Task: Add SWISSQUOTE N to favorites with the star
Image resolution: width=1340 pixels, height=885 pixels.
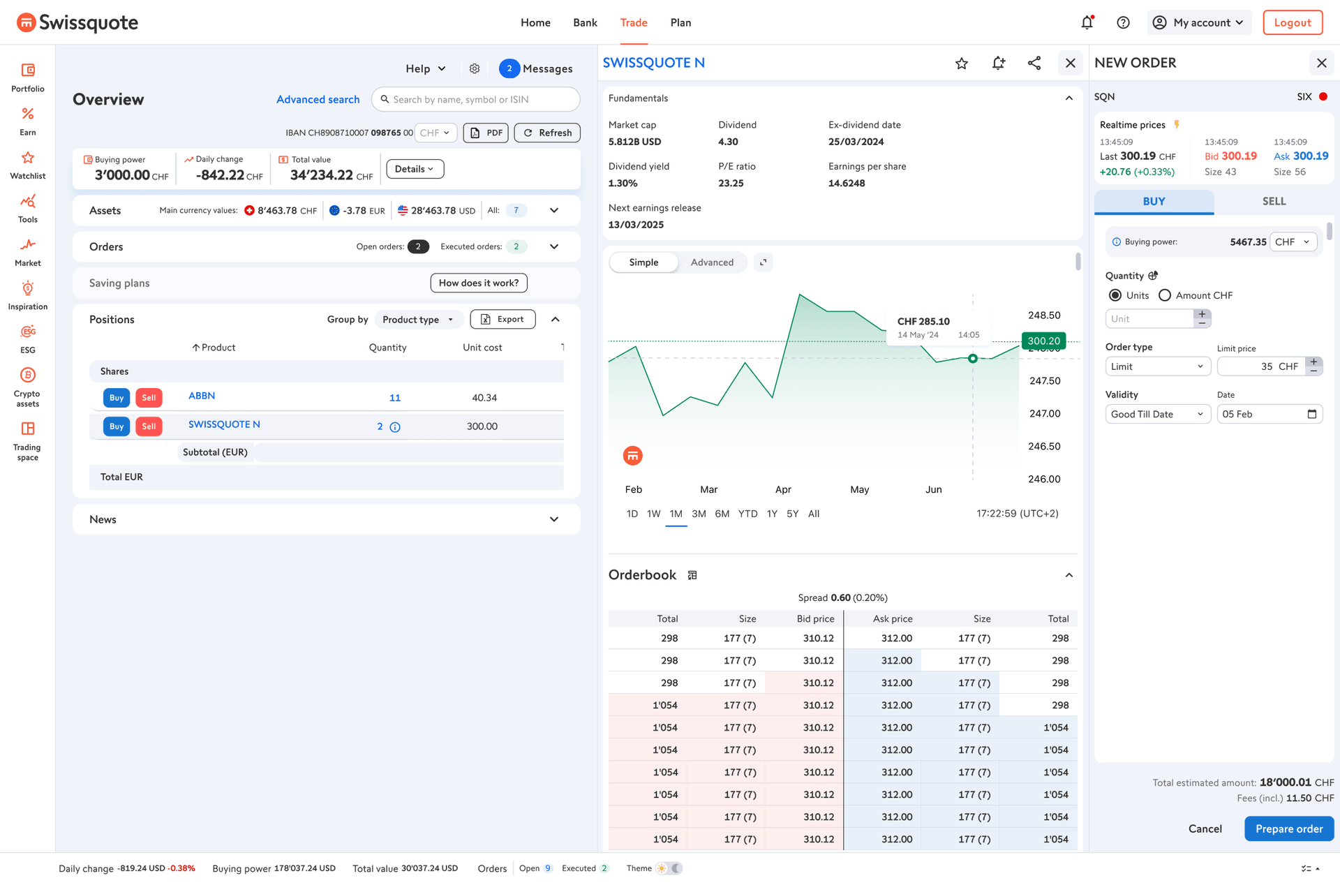Action: [962, 63]
